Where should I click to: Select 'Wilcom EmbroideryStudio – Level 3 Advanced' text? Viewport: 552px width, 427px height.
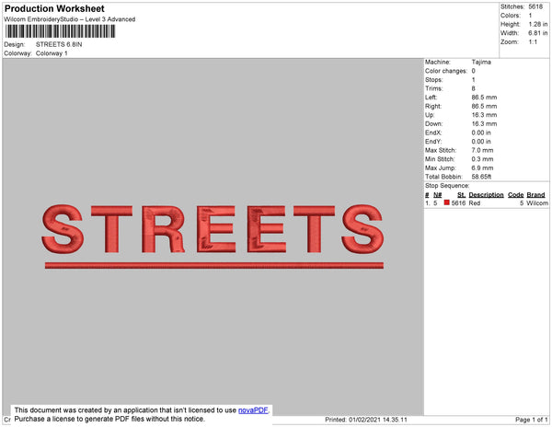(x=70, y=19)
